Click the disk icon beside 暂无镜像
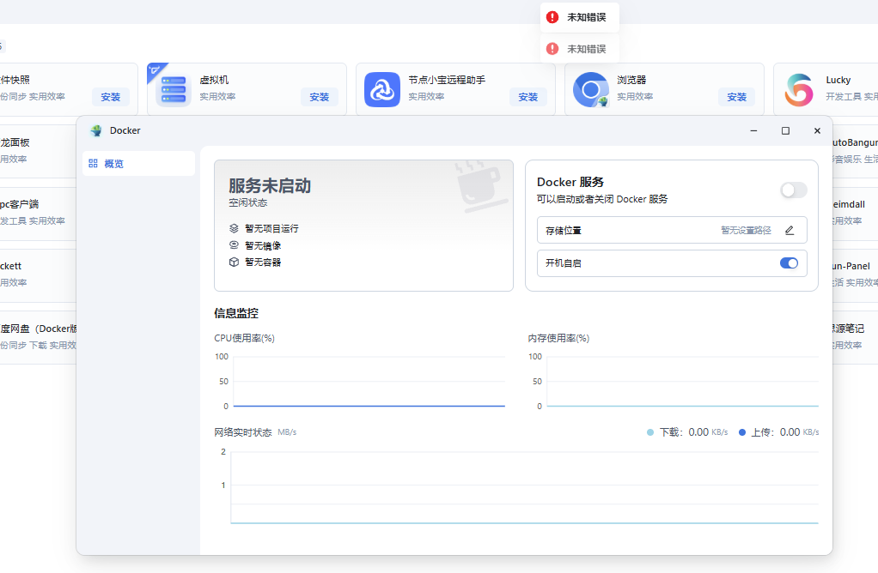 [x=234, y=245]
